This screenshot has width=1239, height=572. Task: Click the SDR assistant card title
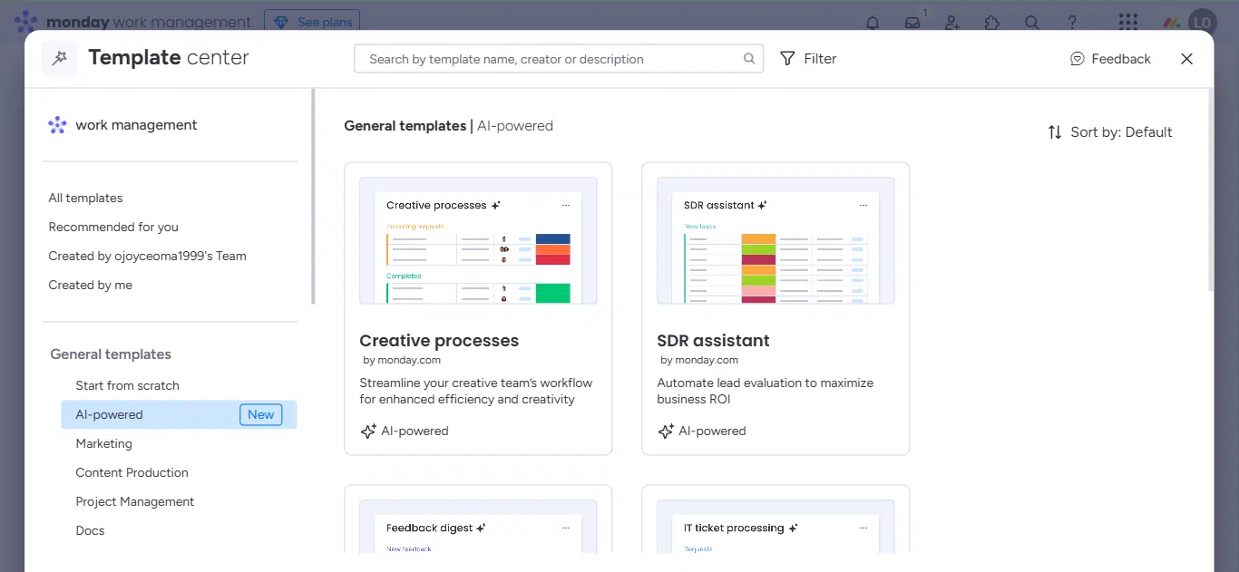(713, 341)
